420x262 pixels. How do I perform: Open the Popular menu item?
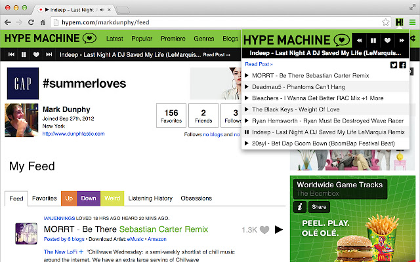142,39
